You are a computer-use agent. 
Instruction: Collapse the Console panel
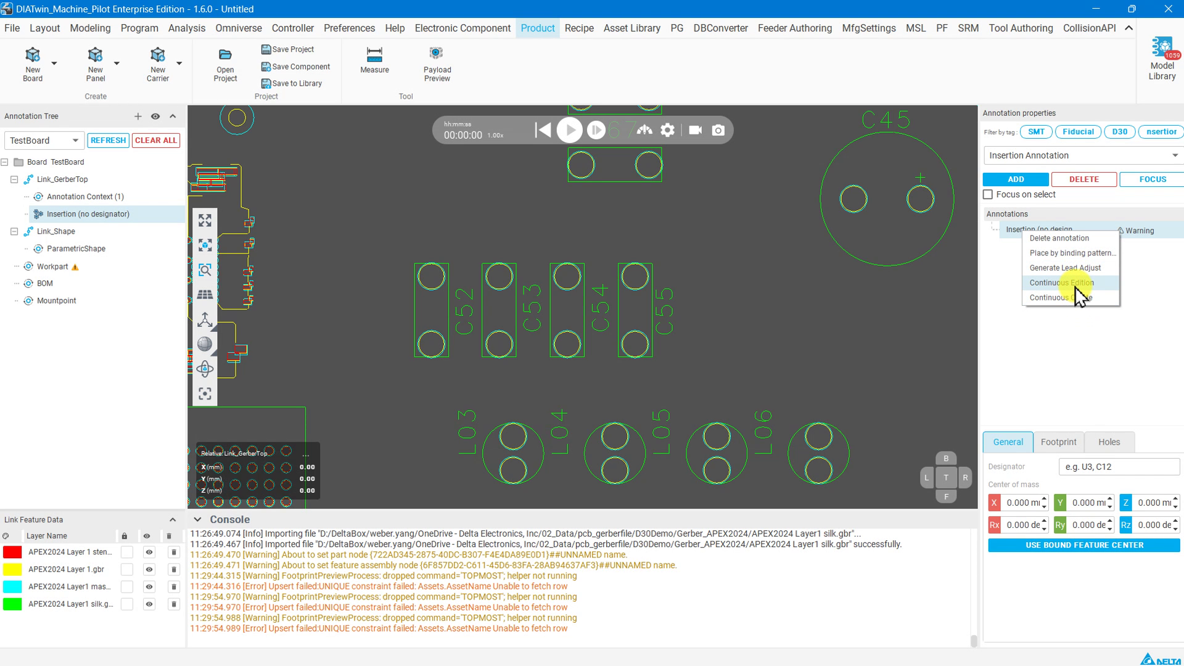point(197,520)
